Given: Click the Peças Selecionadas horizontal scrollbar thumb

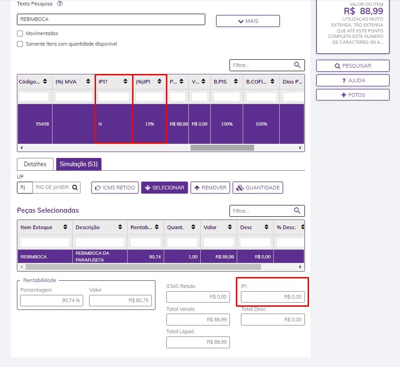Looking at the screenshot, I should click(x=143, y=267).
